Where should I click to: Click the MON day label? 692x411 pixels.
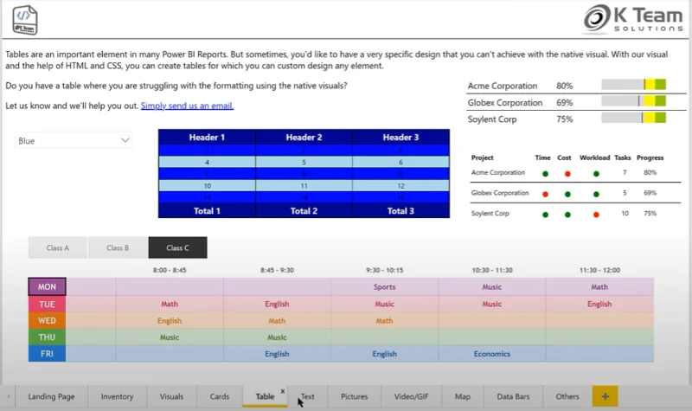pyautogui.click(x=48, y=287)
